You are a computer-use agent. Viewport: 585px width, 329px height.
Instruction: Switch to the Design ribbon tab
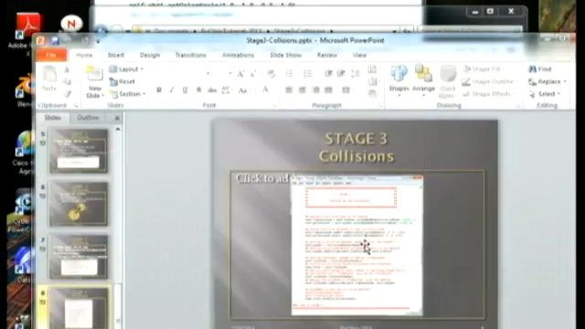[x=150, y=55]
